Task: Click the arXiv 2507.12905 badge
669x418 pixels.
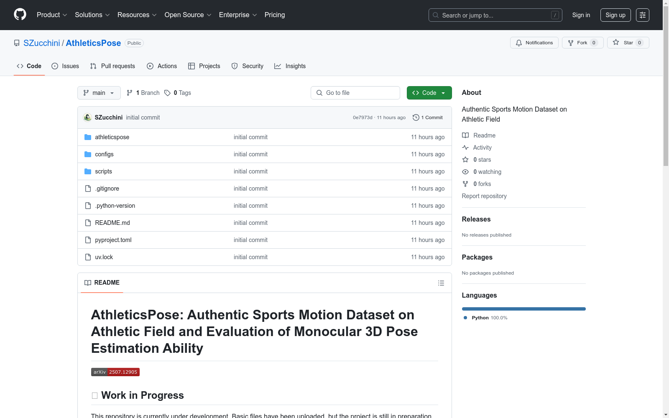Action: (x=115, y=372)
